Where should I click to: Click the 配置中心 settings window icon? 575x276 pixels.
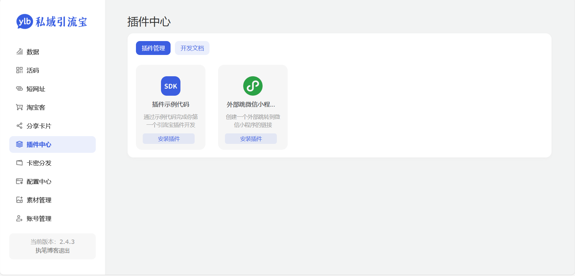19,181
